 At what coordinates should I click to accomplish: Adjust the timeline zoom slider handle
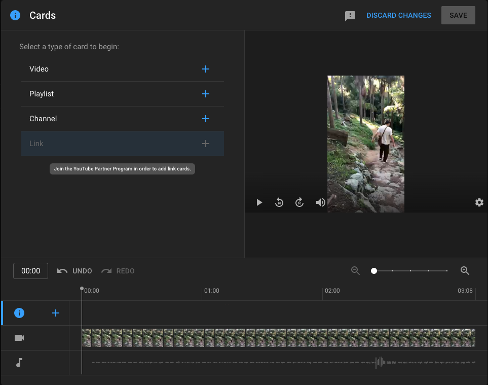click(374, 271)
